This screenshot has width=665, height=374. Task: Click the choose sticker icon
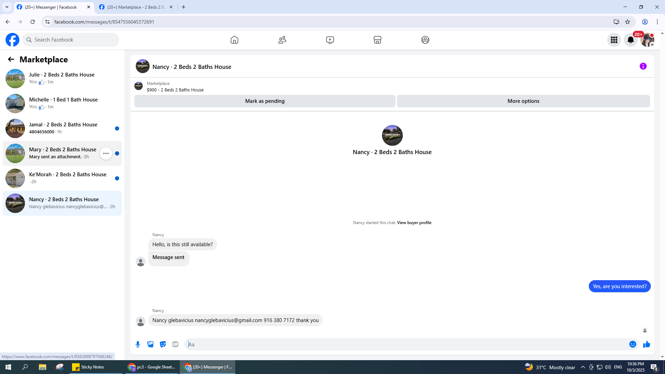(163, 344)
